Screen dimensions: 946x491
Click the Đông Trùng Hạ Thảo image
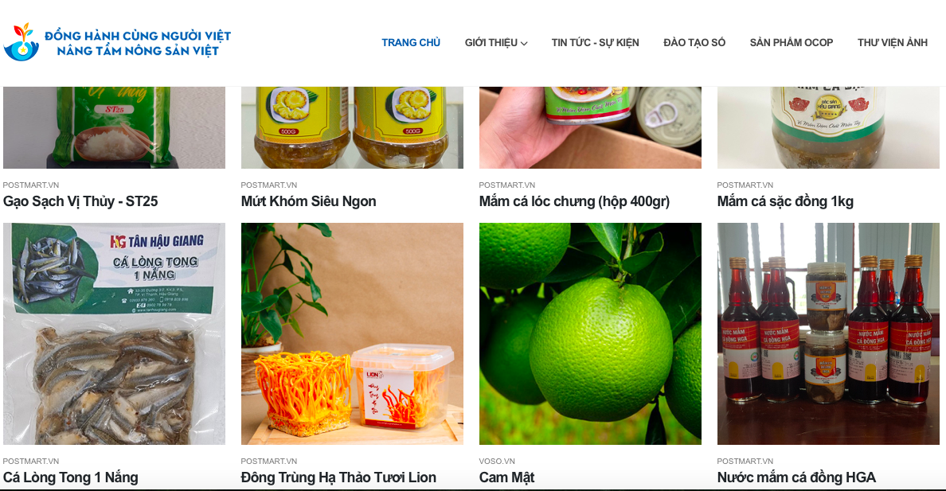click(x=352, y=333)
